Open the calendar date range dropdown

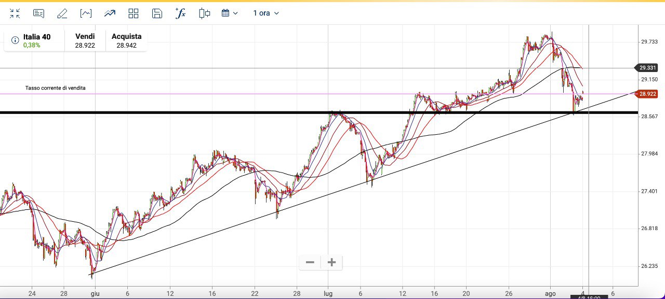pyautogui.click(x=230, y=13)
